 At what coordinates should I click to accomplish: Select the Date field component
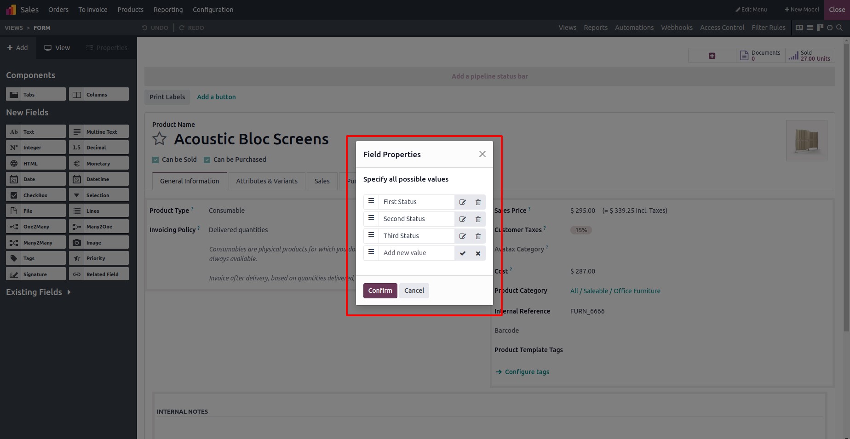[x=36, y=179]
